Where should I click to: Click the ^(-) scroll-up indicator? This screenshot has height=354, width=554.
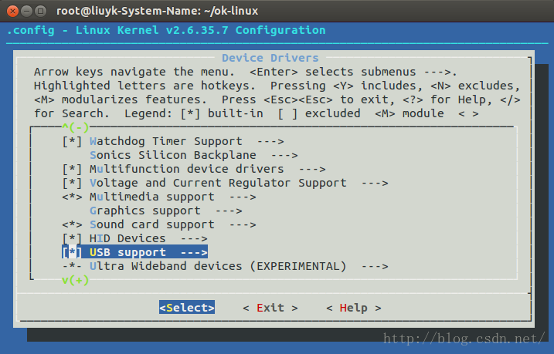(x=75, y=127)
